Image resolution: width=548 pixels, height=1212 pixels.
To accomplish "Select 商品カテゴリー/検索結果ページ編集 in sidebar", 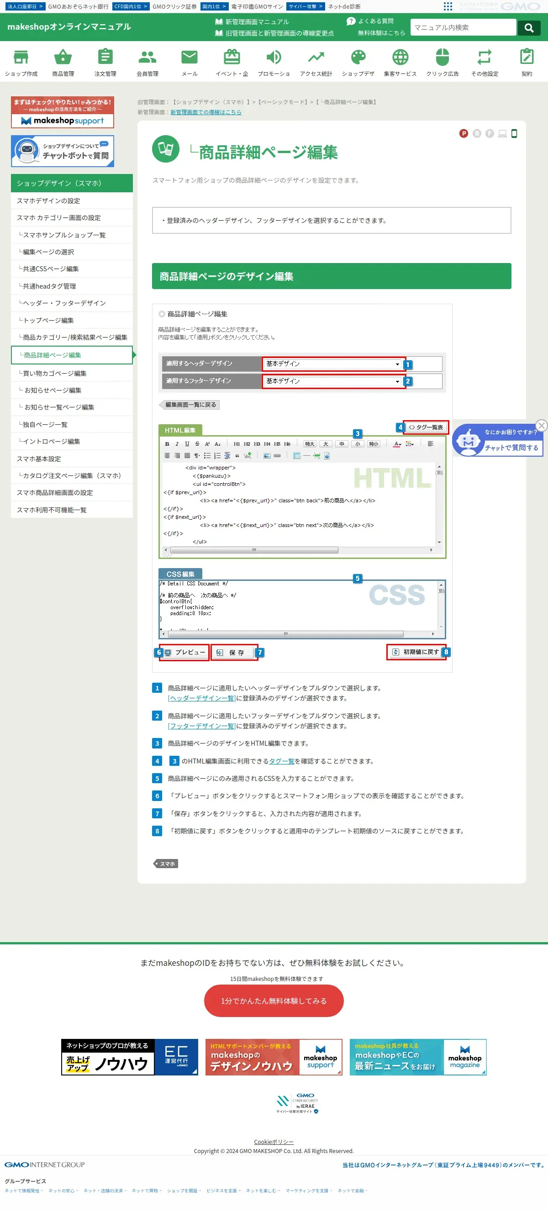I will 72,338.
